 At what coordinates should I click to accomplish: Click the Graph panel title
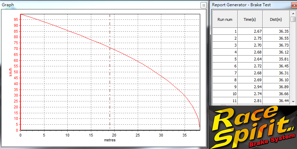pos(8,5)
